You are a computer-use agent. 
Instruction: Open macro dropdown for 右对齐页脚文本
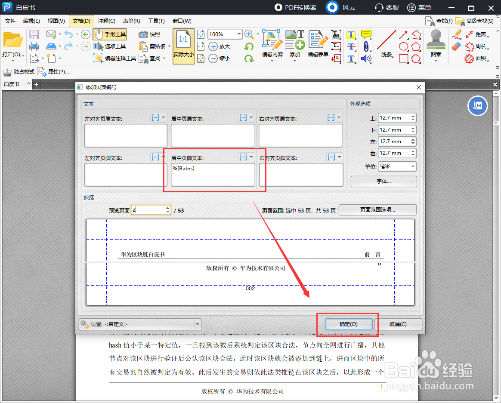point(334,157)
